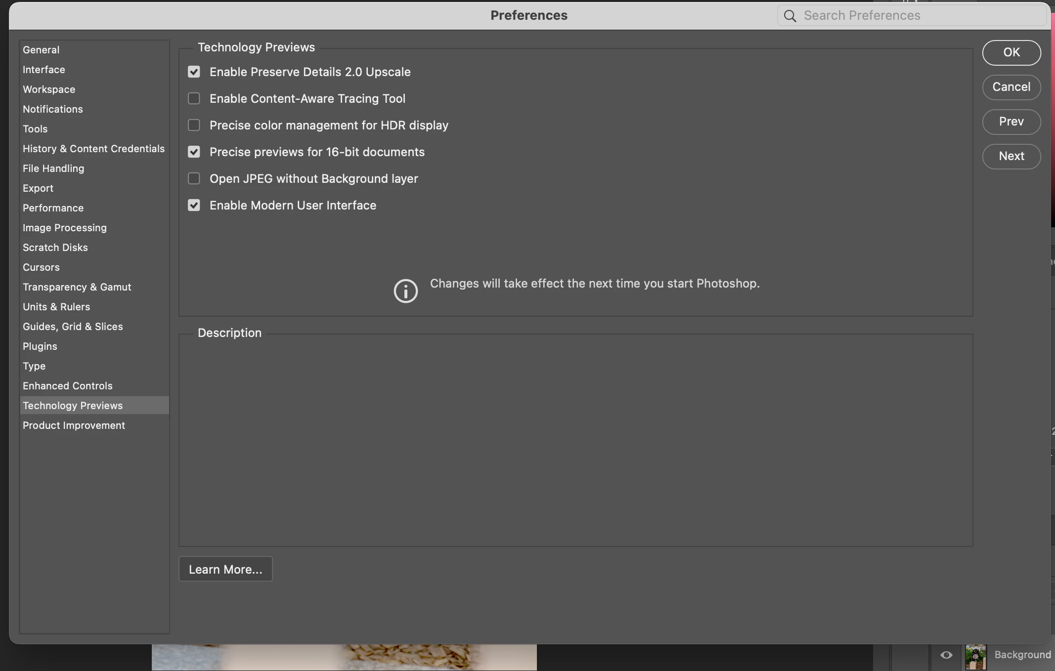The image size is (1055, 671).
Task: Open Enhanced Controls preferences
Action: (x=94, y=386)
